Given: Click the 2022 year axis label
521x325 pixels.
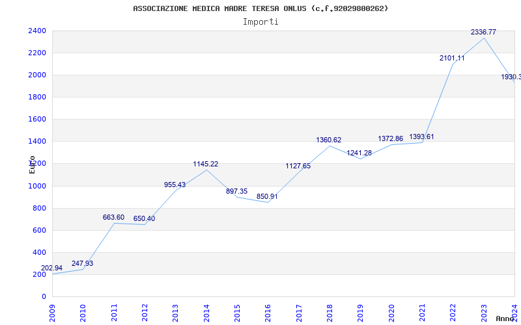Looking at the screenshot, I should pos(453,313).
